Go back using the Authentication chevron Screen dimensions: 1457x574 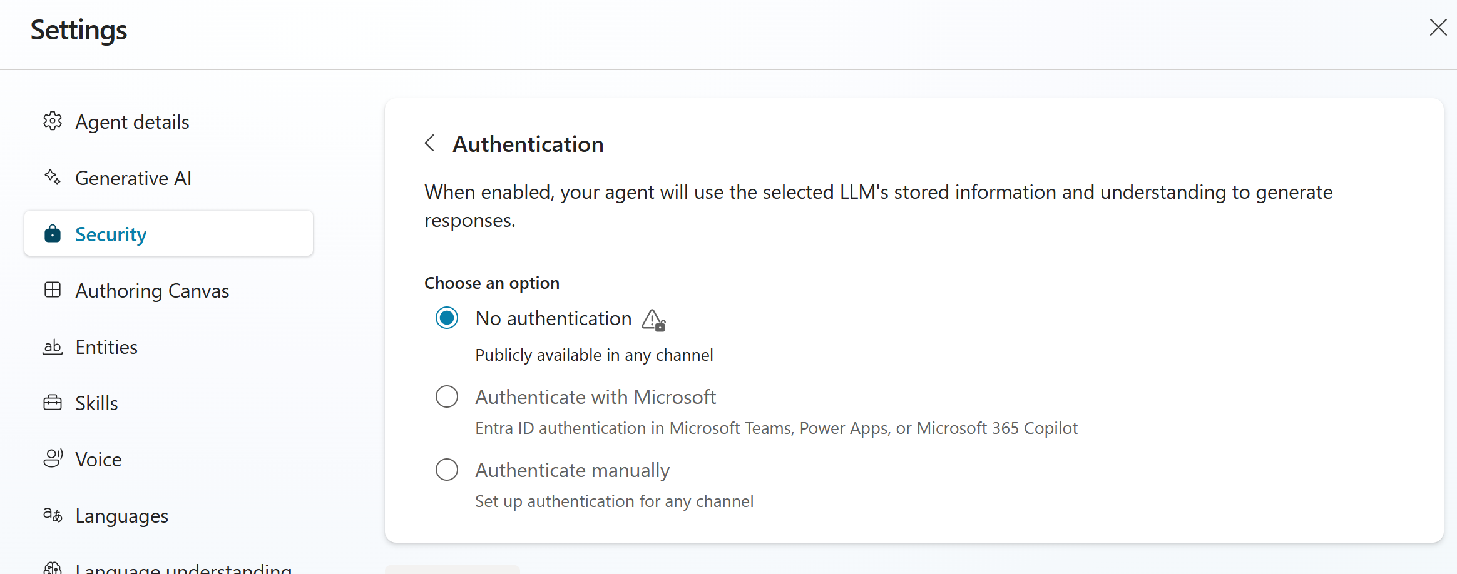430,143
